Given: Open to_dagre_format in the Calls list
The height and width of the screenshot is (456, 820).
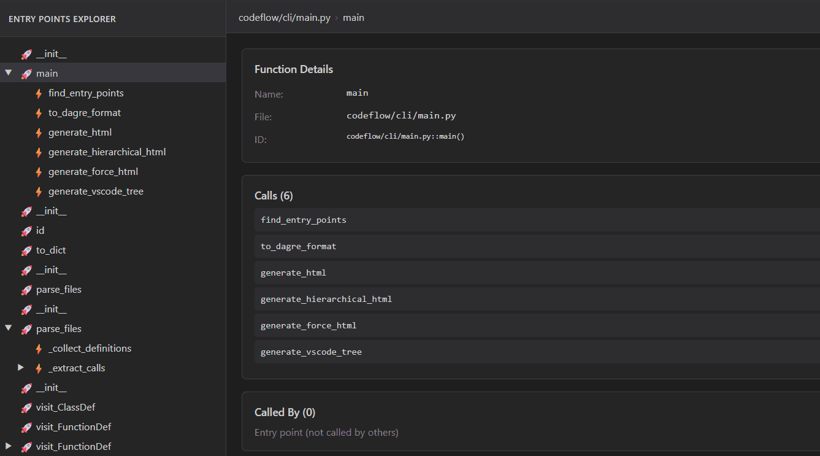Looking at the screenshot, I should (298, 246).
